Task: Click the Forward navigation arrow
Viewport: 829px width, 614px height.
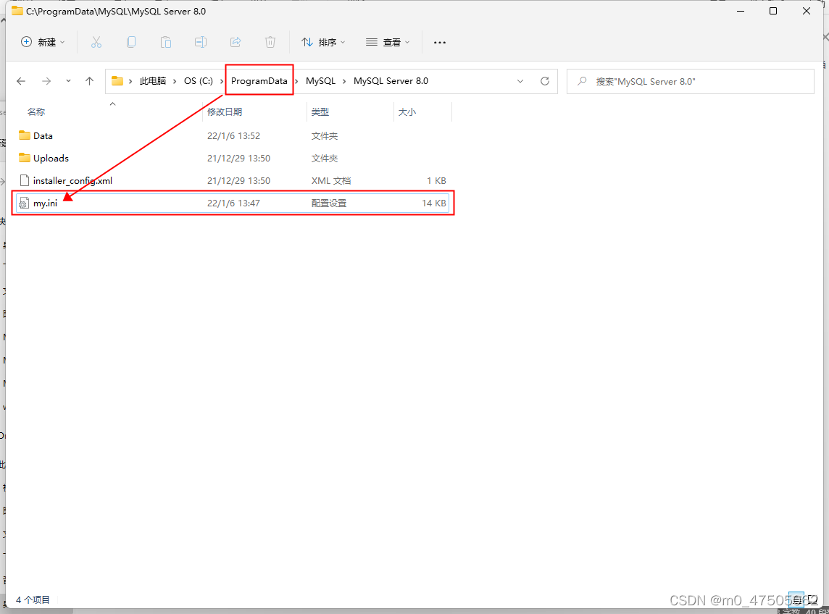Action: (x=46, y=81)
